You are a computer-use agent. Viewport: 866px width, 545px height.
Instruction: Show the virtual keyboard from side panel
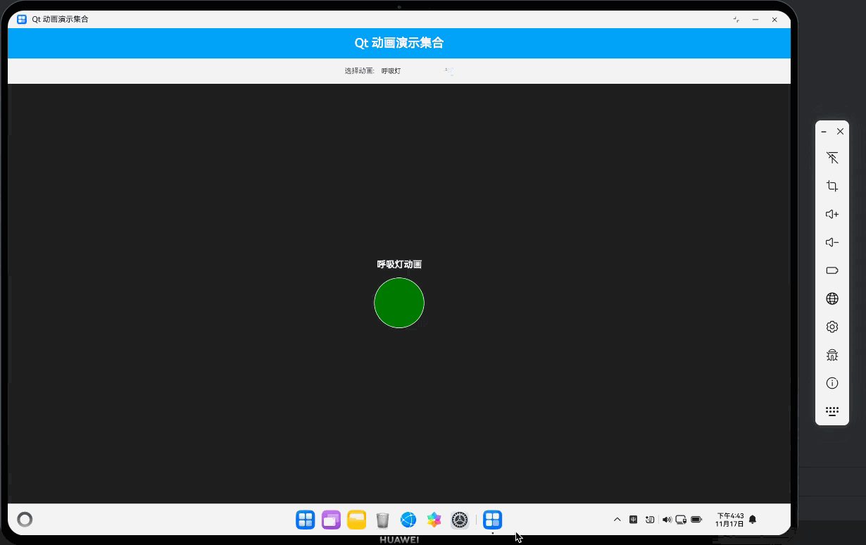832,411
